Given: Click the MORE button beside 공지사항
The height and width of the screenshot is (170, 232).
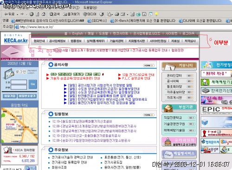Looking at the screenshot, I should click(148, 66).
